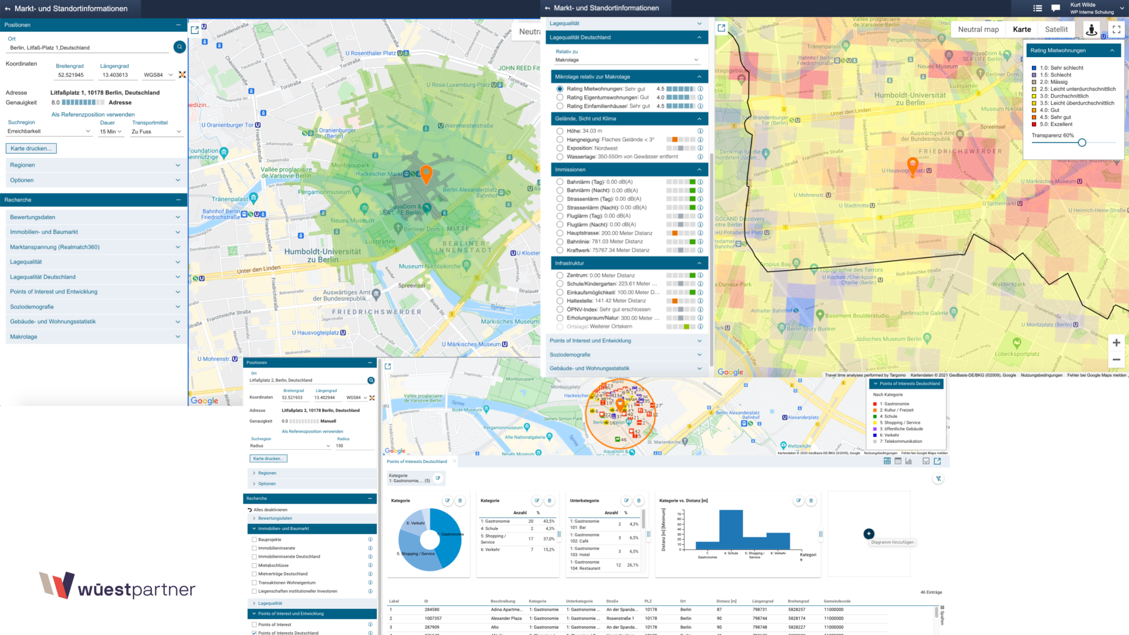Add a diagram with the plus circle
The height and width of the screenshot is (635, 1129).
pyautogui.click(x=869, y=533)
